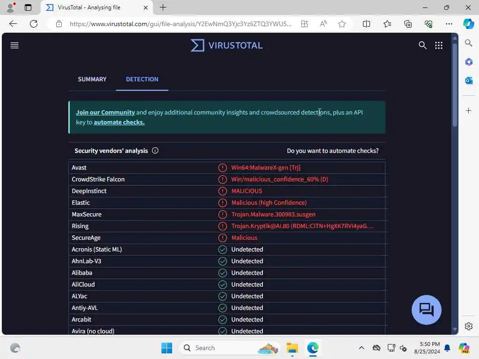Click the page vertical scrollbar thumb

[x=455, y=84]
